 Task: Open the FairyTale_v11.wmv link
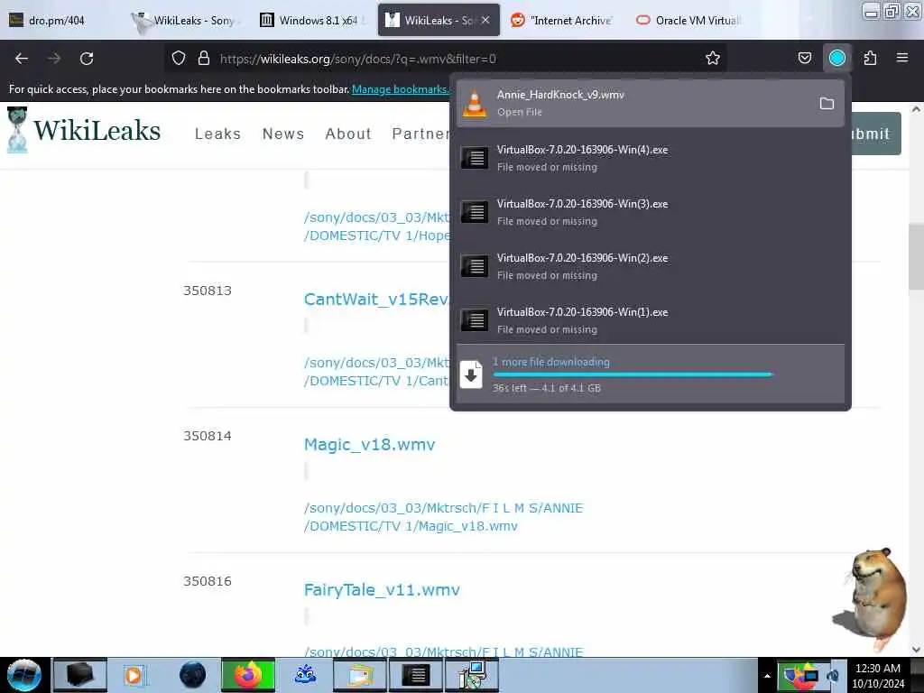(382, 590)
